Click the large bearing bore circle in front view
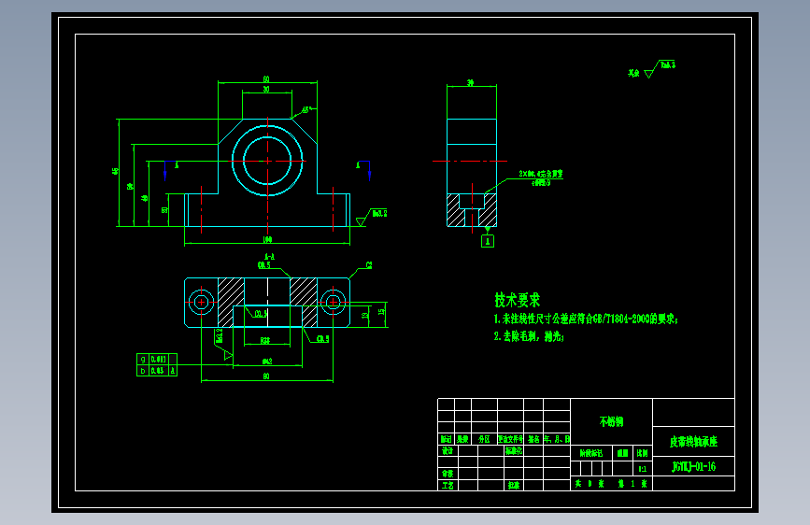 click(267, 161)
